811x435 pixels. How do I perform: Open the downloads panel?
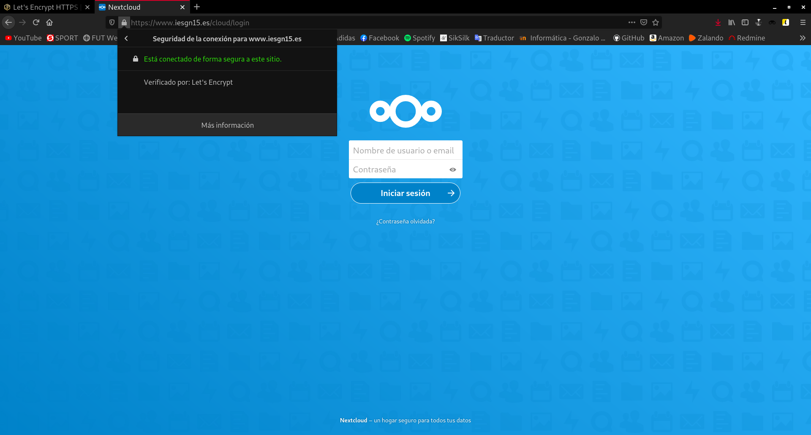(718, 22)
